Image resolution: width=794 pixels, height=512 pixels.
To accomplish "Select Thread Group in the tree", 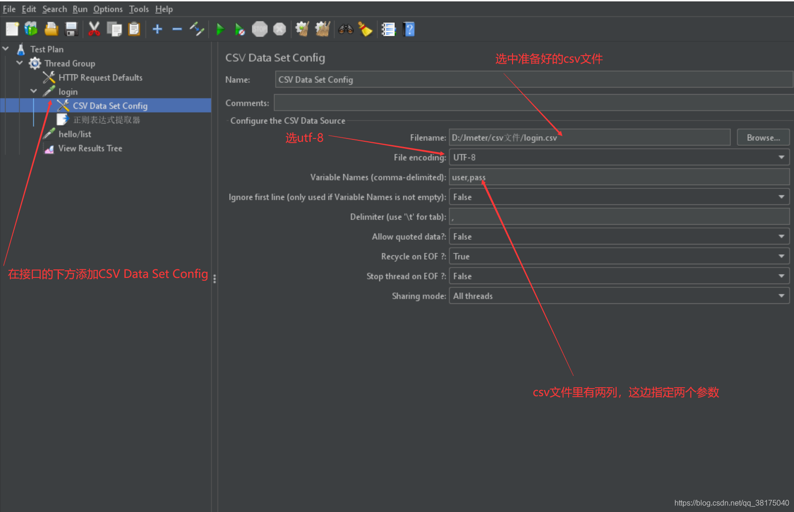I will (x=70, y=63).
